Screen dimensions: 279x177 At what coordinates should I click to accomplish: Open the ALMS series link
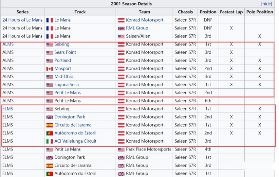[x=8, y=44]
